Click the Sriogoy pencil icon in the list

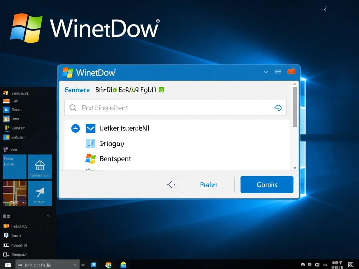point(90,144)
